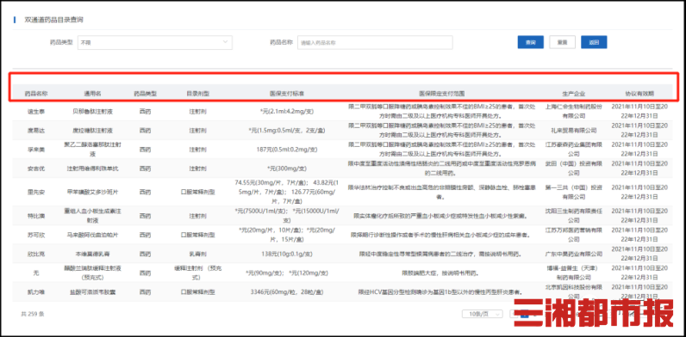
Task: Select the drug name 度易达
Action: click(36, 131)
